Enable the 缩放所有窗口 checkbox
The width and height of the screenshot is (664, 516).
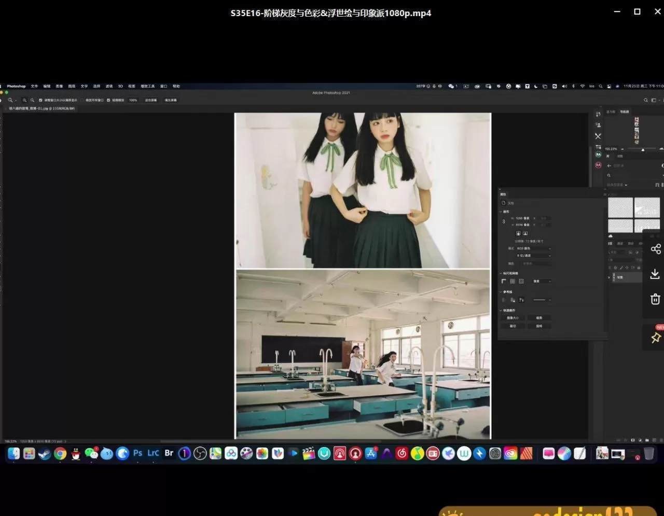pos(82,100)
